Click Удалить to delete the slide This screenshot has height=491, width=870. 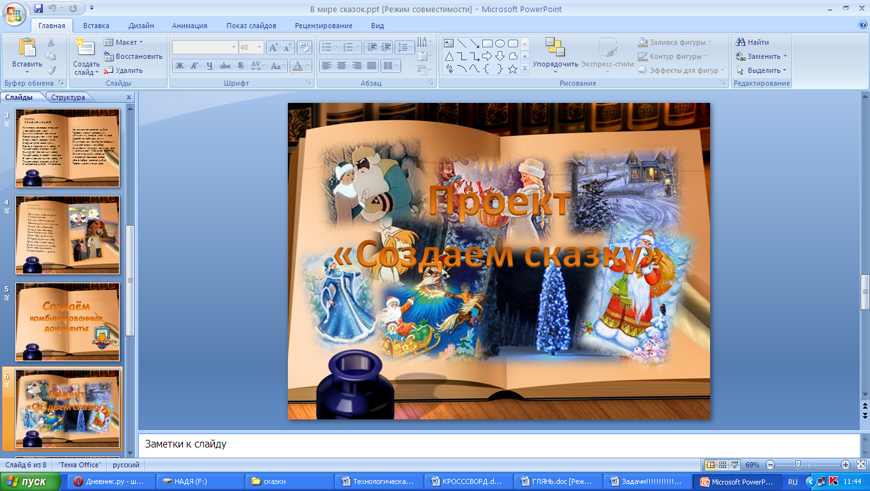coord(123,70)
